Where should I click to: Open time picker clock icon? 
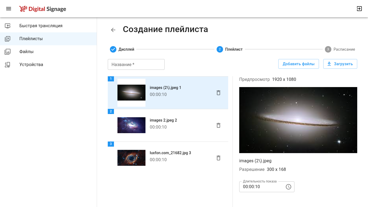(x=288, y=187)
